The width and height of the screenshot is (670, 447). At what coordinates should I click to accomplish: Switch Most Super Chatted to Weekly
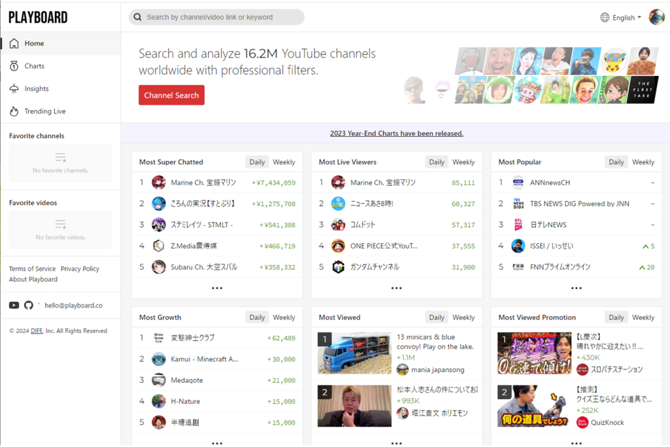point(284,162)
